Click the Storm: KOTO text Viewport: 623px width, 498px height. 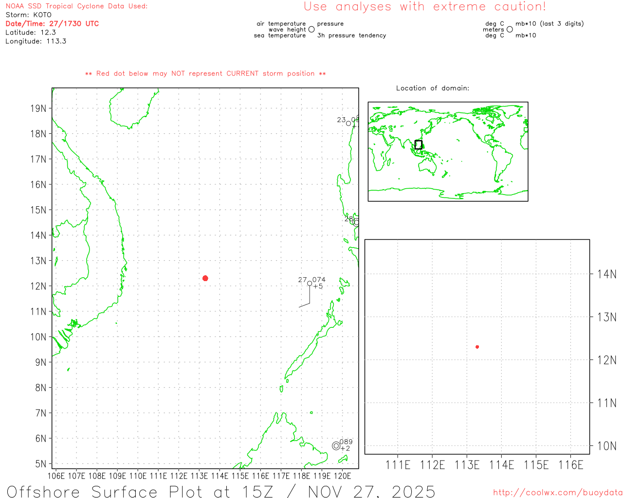point(28,15)
